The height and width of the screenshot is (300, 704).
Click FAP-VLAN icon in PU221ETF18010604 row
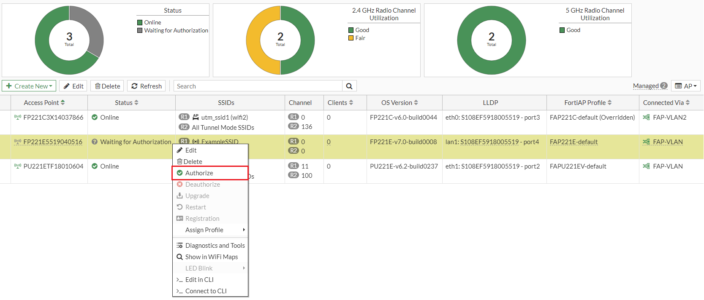click(x=646, y=166)
